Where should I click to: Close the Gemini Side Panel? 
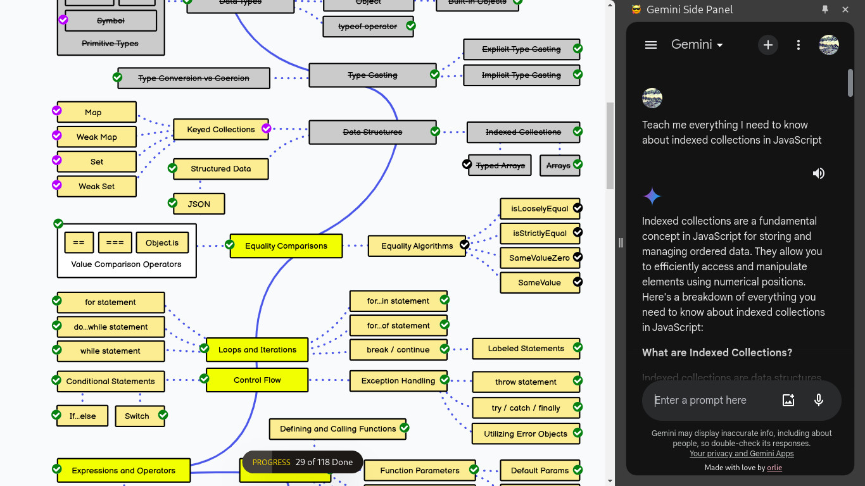tap(845, 9)
